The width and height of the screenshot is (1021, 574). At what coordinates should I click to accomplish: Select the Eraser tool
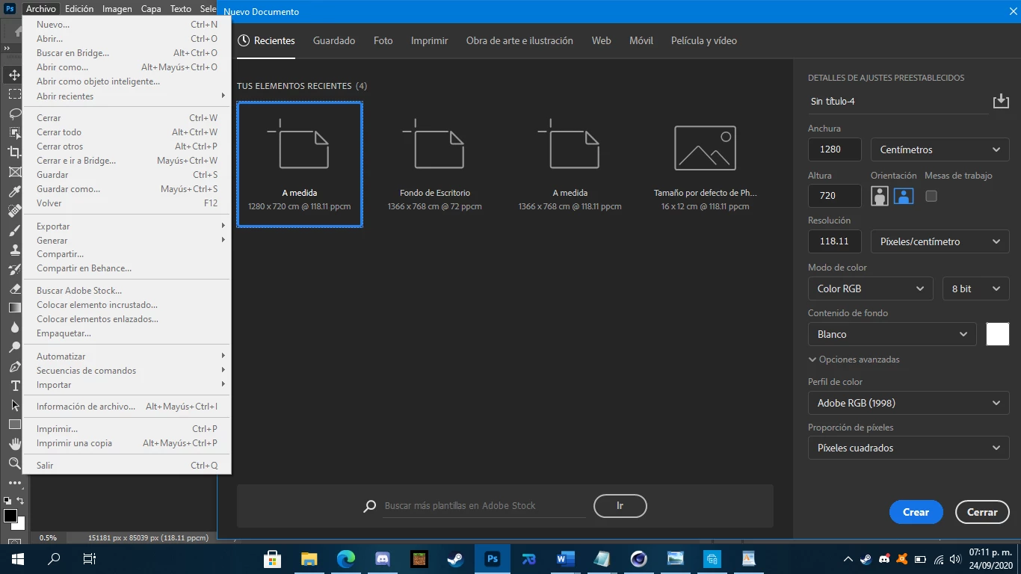click(x=14, y=288)
